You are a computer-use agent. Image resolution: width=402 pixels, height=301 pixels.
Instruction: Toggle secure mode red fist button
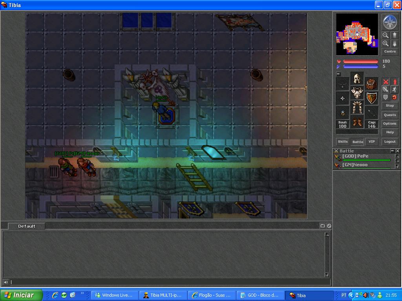(395, 97)
